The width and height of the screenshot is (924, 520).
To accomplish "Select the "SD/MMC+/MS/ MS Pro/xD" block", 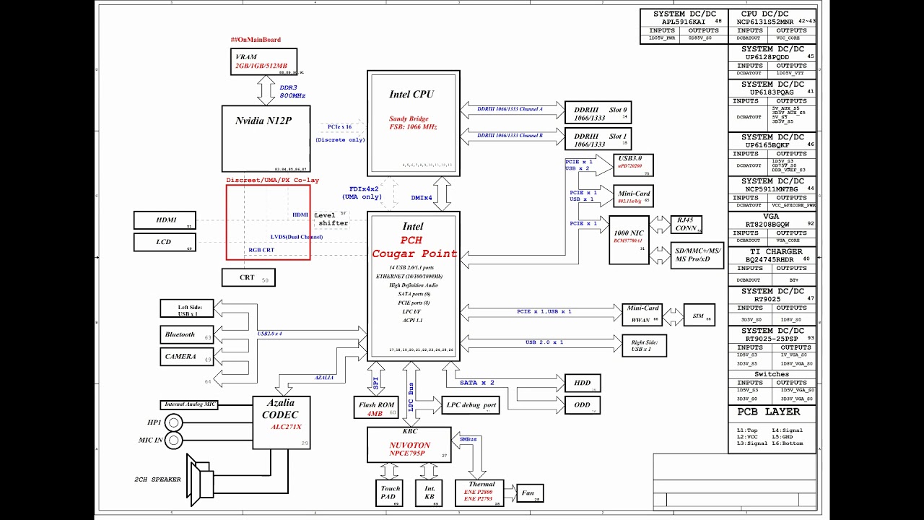I will [x=697, y=256].
